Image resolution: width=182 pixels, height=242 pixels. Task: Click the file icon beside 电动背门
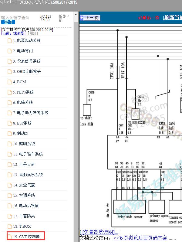[10, 51]
